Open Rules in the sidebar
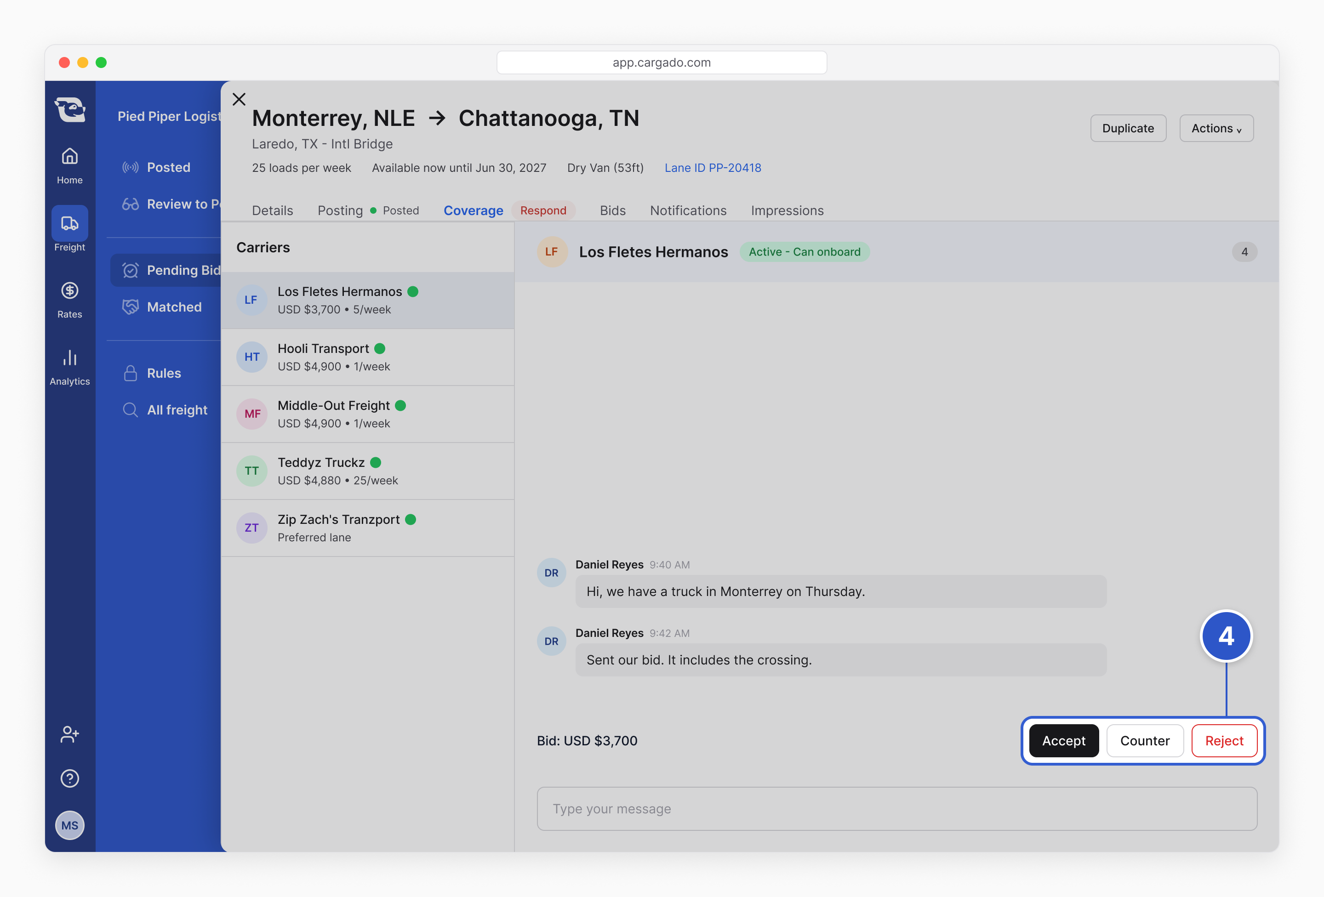 pos(152,373)
